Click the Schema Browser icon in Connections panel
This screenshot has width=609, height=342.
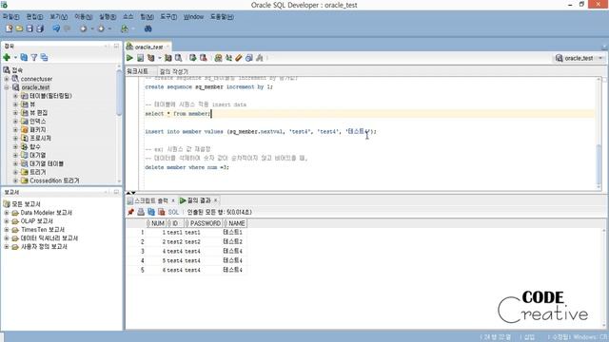click(45, 57)
